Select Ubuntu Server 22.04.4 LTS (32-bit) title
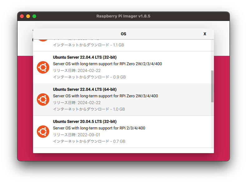The width and height of the screenshot is (247, 184). 85,57
